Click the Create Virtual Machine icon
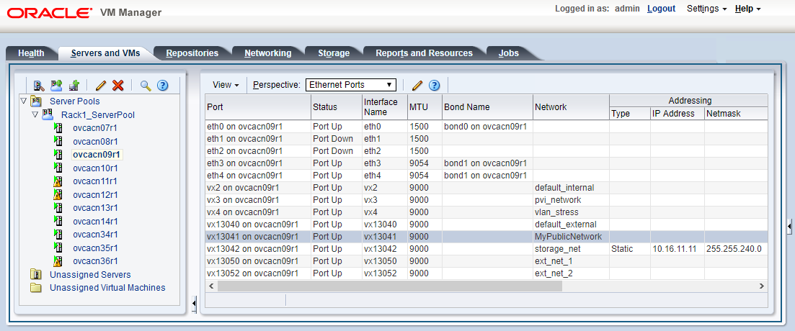Screen dimensions: 795x331 click(74, 86)
